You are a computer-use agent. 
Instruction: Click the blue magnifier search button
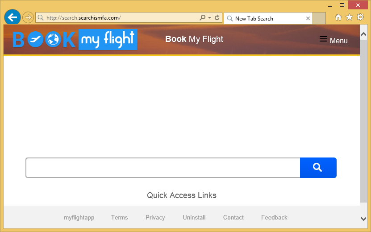[318, 168]
